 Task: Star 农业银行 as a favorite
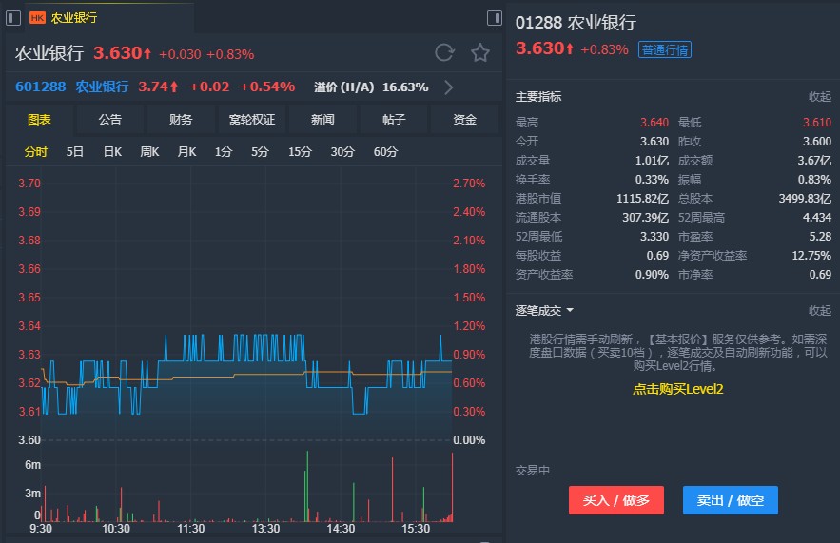(x=480, y=53)
